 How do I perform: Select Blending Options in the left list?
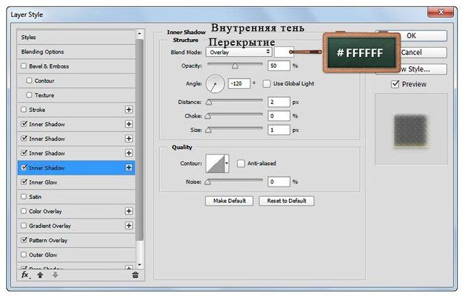pyautogui.click(x=43, y=52)
